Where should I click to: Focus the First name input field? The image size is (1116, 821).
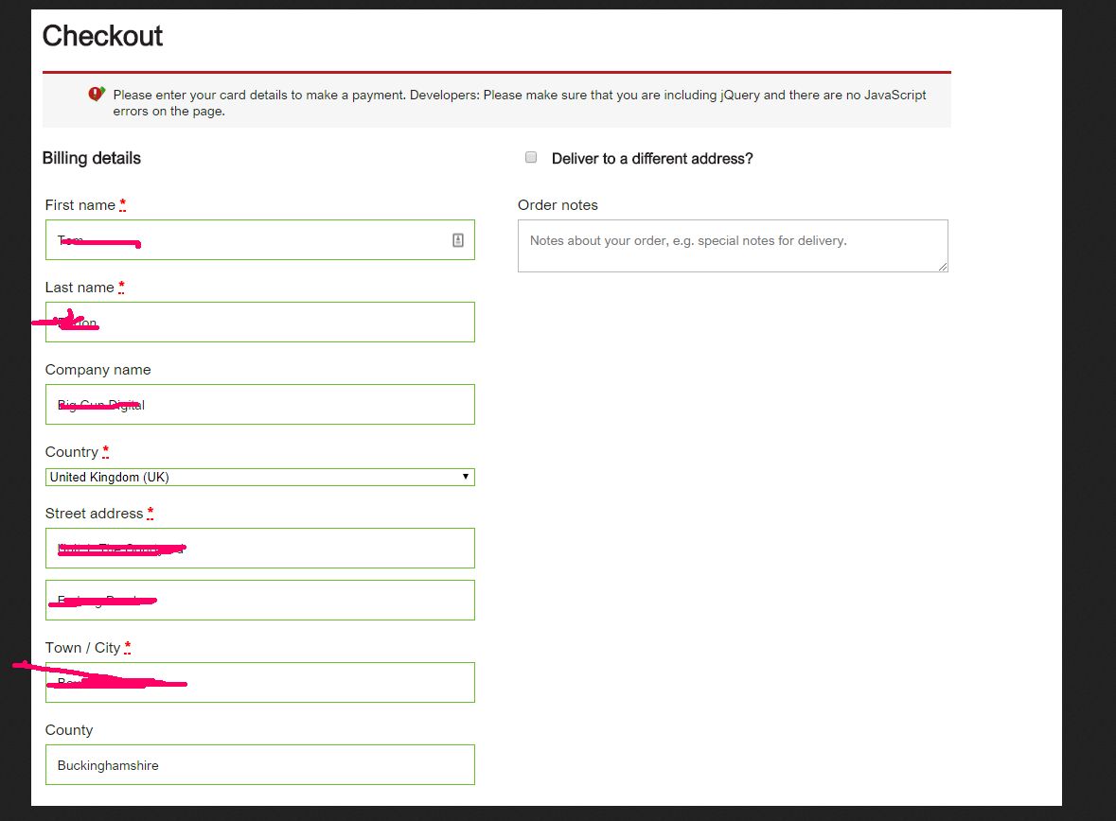[259, 239]
